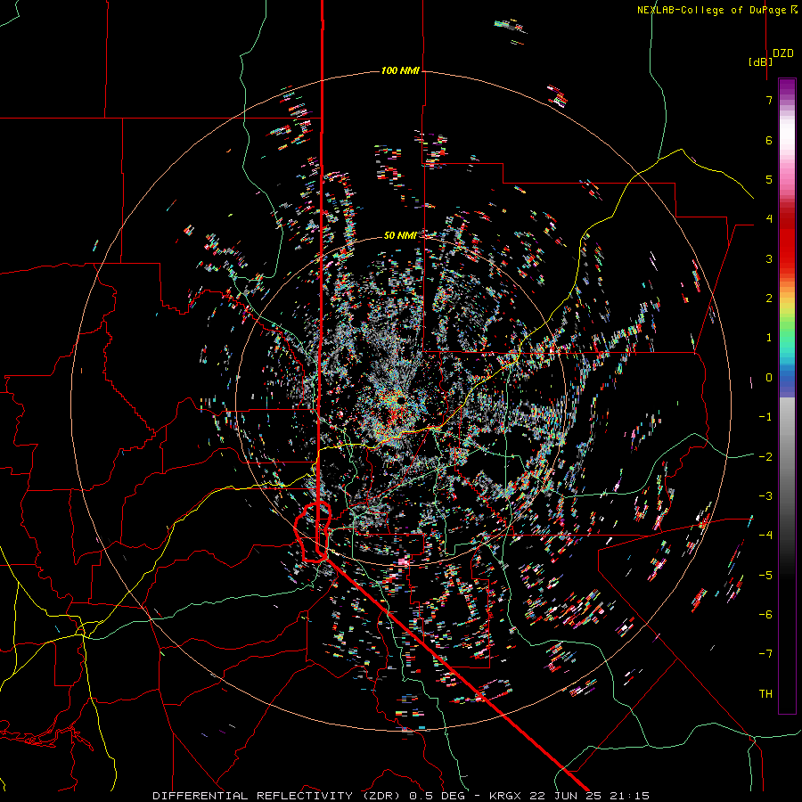Click the 0 value on color scale
This screenshot has height=802, width=802.
point(769,378)
